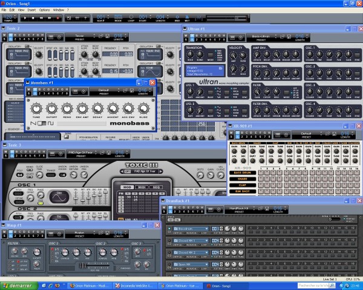
Task: Open the Open HH sample dropdown in DrumRack
Action: click(x=191, y=265)
